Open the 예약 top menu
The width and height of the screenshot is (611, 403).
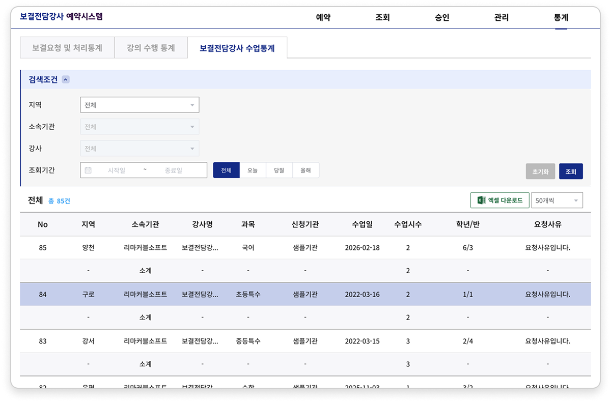click(x=323, y=17)
